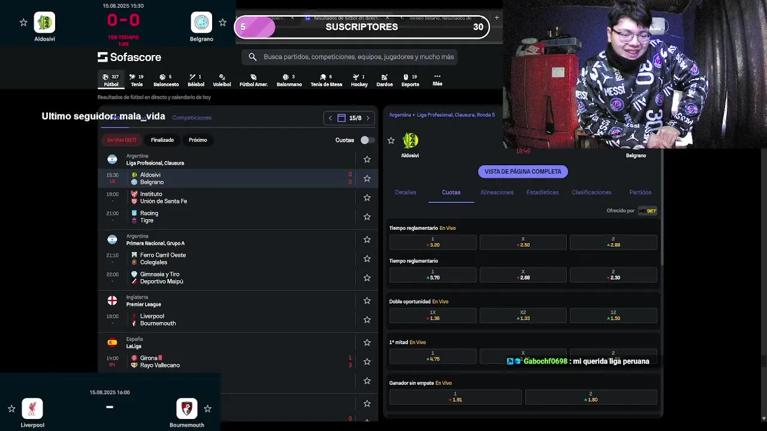Click Vista de página completa button
Screen dimensions: 767x431
point(523,172)
